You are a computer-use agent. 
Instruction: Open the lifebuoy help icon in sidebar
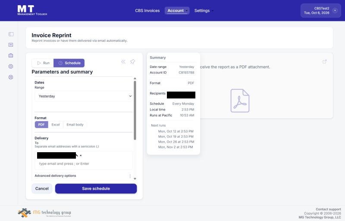coord(11,77)
